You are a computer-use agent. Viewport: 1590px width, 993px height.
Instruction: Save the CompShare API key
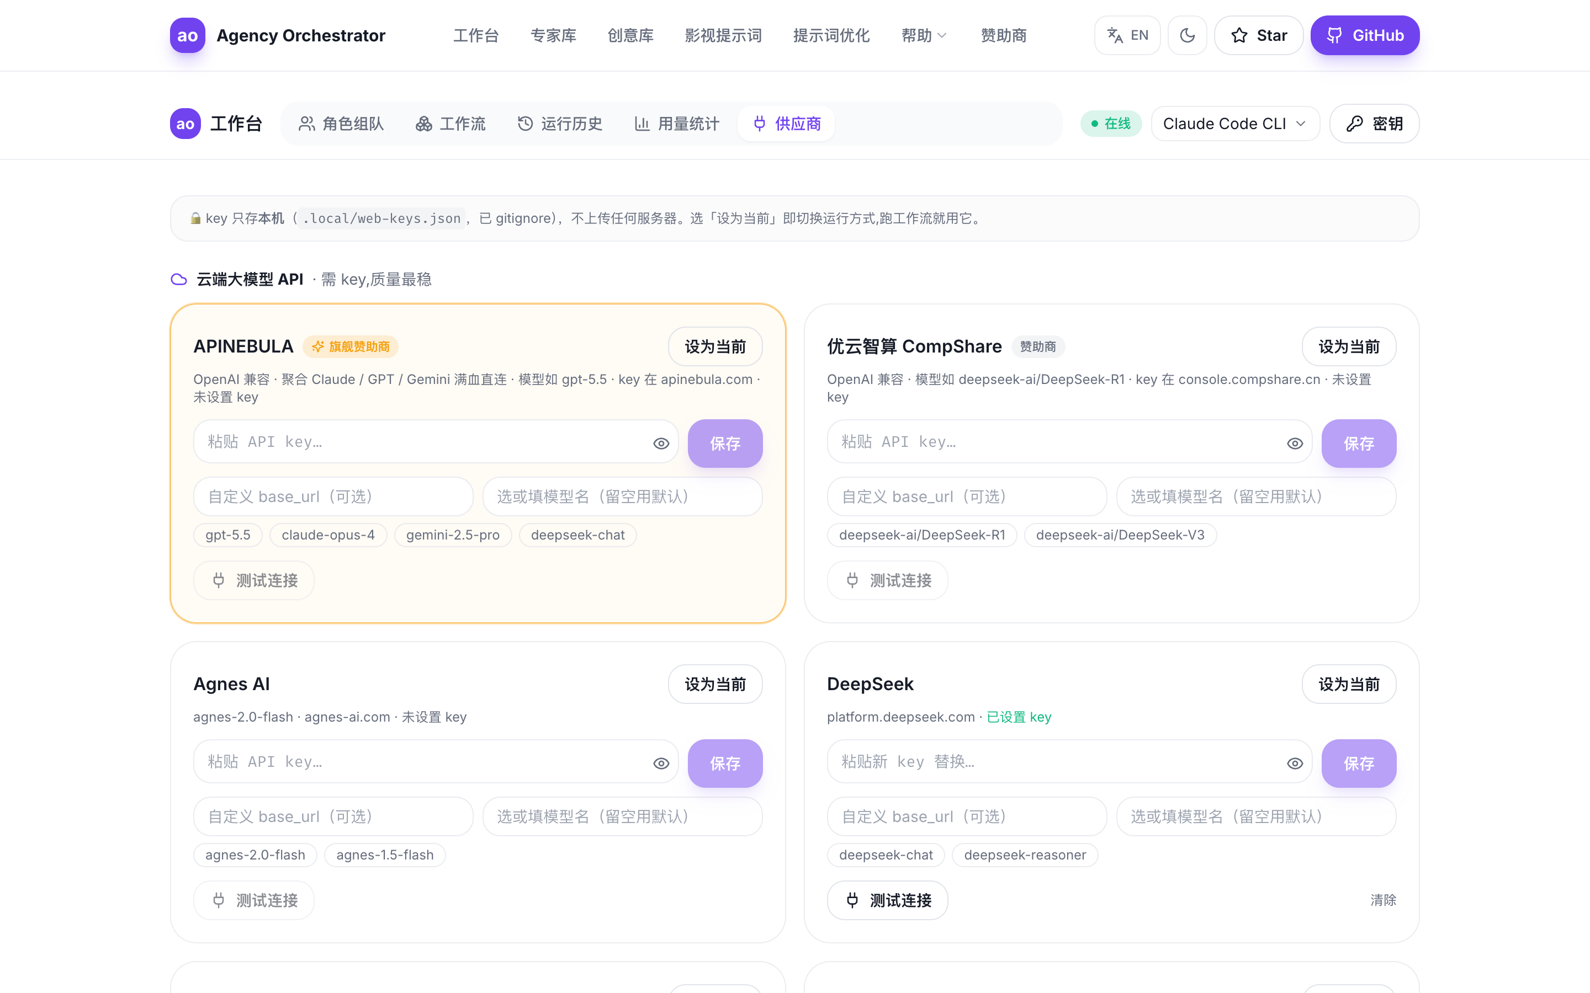tap(1359, 444)
